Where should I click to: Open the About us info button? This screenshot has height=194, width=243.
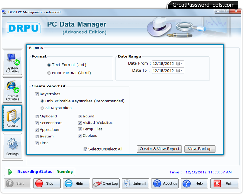point(165,183)
